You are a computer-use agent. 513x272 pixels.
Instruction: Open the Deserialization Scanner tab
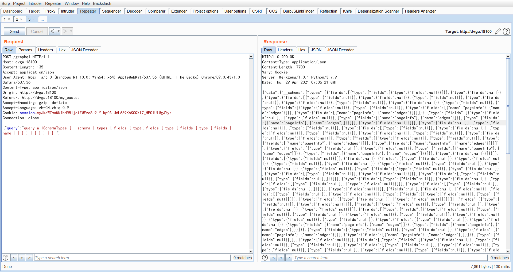378,11
